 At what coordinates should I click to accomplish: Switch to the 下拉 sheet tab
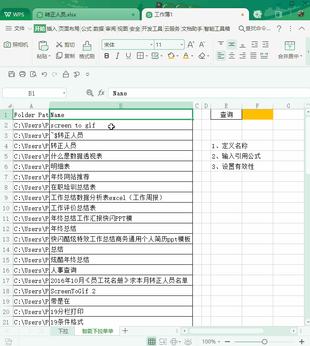[x=63, y=331]
